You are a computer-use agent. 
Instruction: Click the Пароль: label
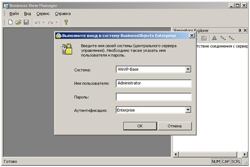(81, 97)
